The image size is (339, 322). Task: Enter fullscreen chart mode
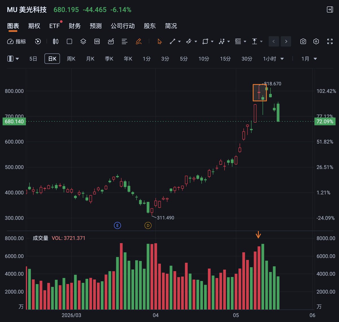[x=330, y=42]
